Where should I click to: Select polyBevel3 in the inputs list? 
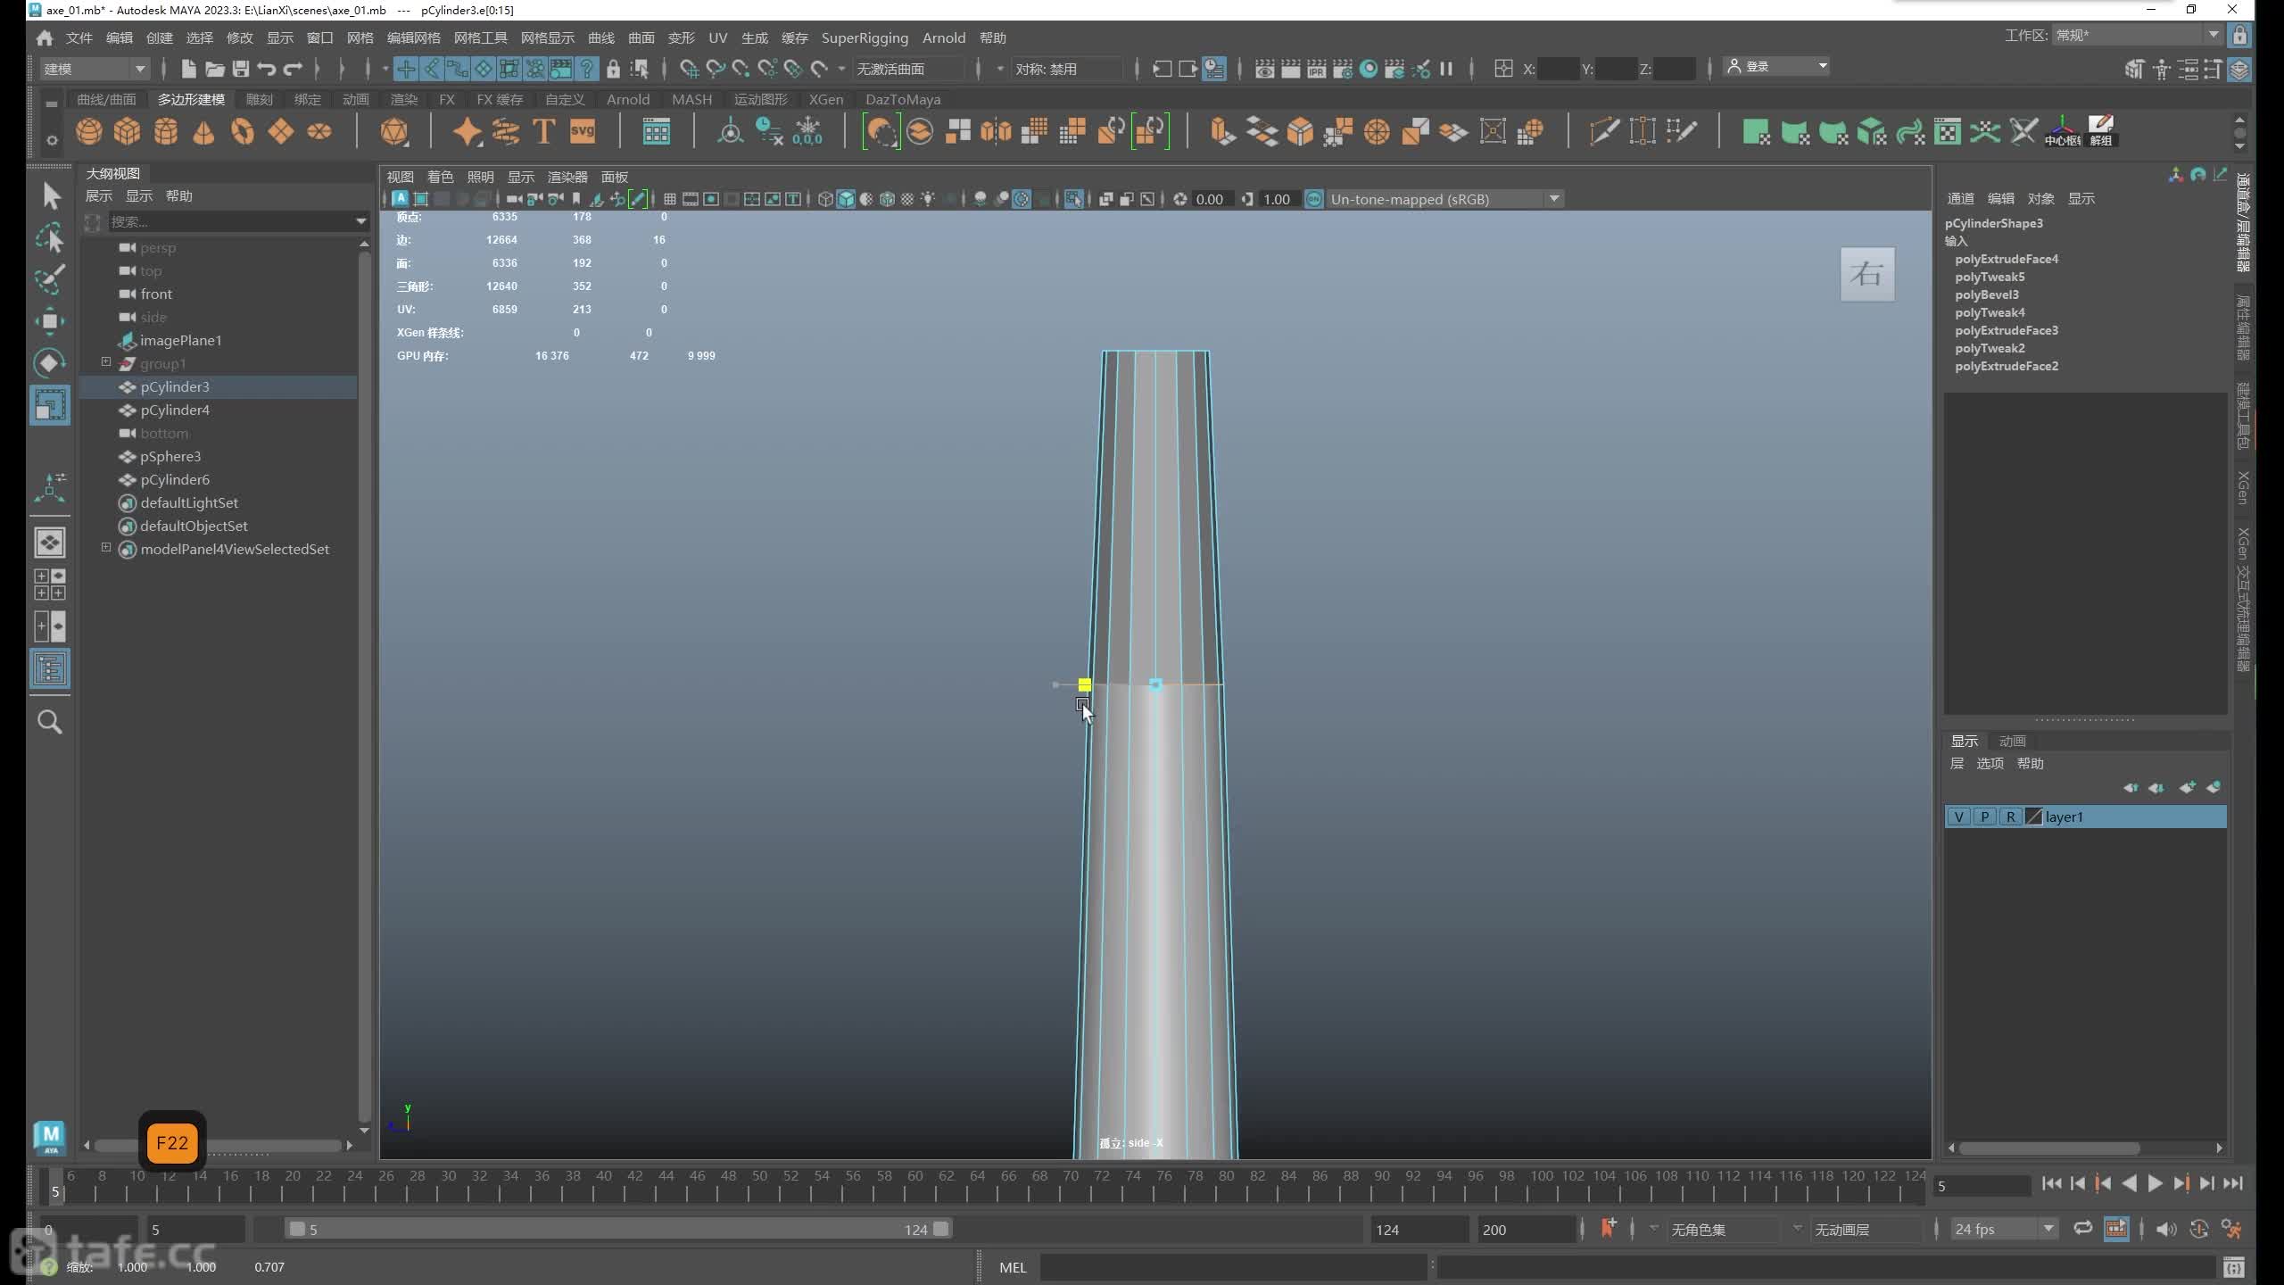point(1987,294)
